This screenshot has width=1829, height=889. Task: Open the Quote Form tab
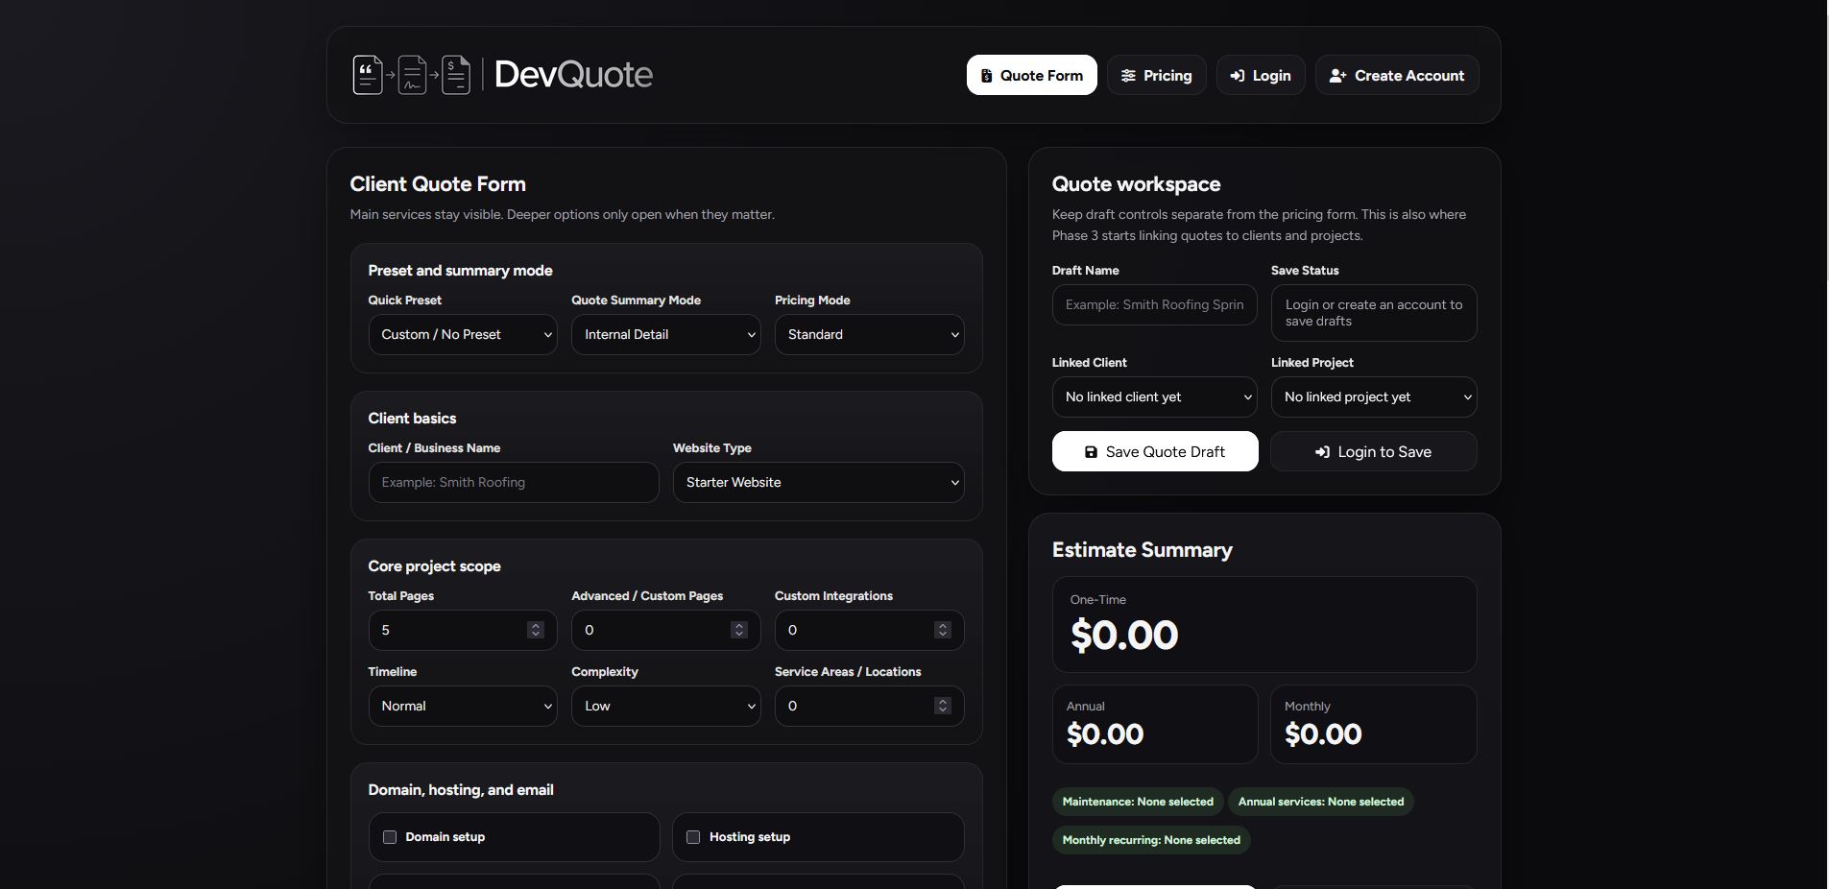[x=1031, y=75]
